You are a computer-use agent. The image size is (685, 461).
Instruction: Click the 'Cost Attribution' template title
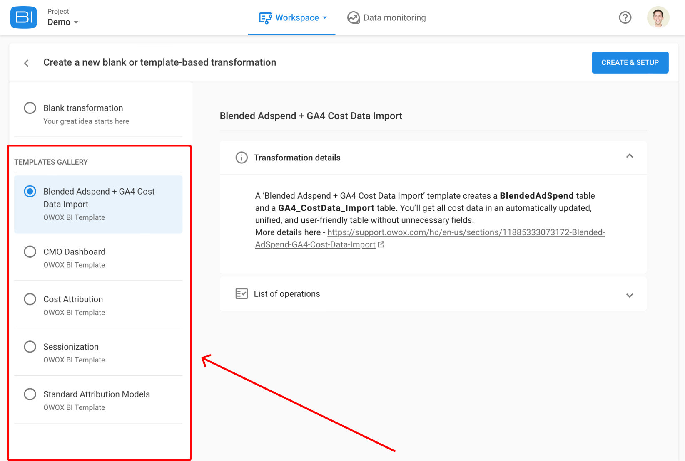click(73, 299)
